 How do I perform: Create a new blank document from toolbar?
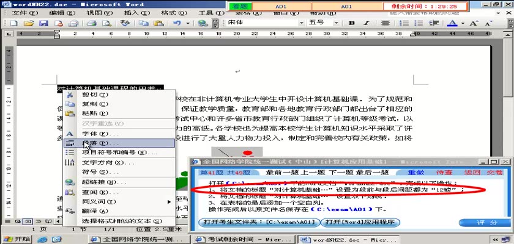[13, 23]
